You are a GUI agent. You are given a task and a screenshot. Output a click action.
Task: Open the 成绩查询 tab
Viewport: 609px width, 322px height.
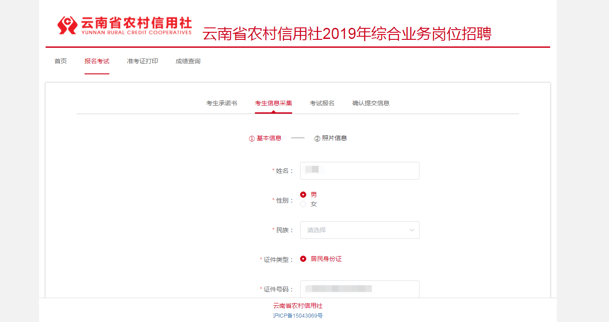[x=188, y=61]
